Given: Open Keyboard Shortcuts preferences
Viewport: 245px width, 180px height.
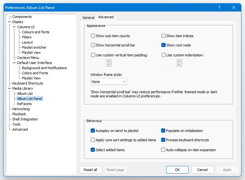Looking at the screenshot, I should point(28,83).
